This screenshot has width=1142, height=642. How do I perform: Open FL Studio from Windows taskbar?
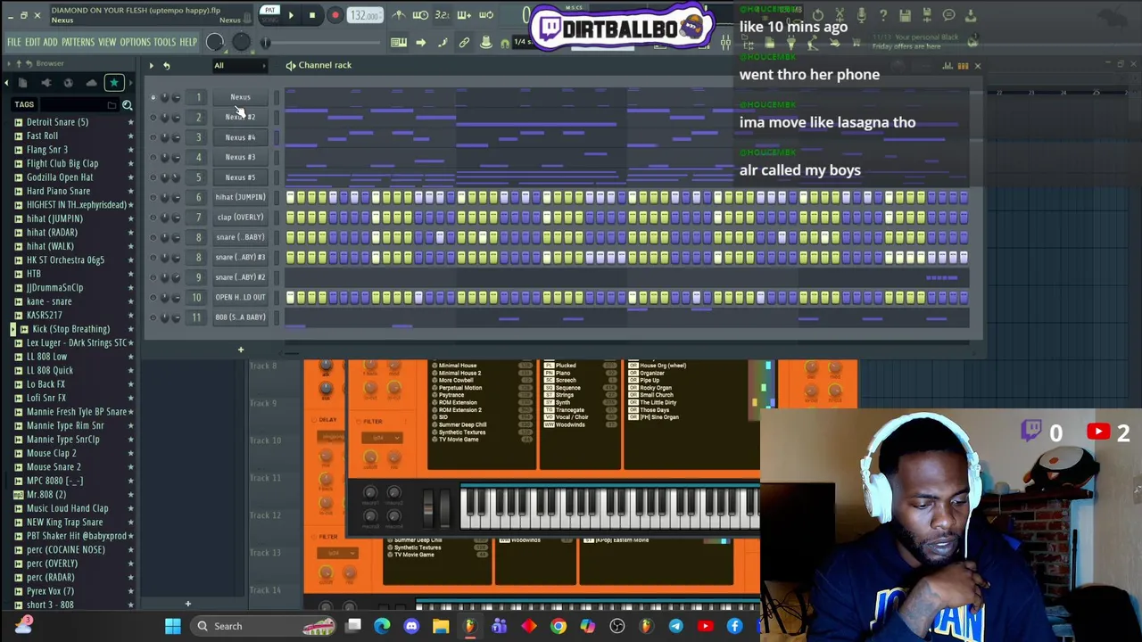point(469,626)
